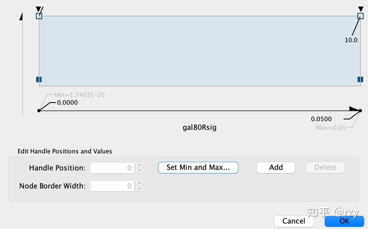The width and height of the screenshot is (368, 229).
Task: Click the top-right square handle marked 10.0
Action: pyautogui.click(x=360, y=16)
